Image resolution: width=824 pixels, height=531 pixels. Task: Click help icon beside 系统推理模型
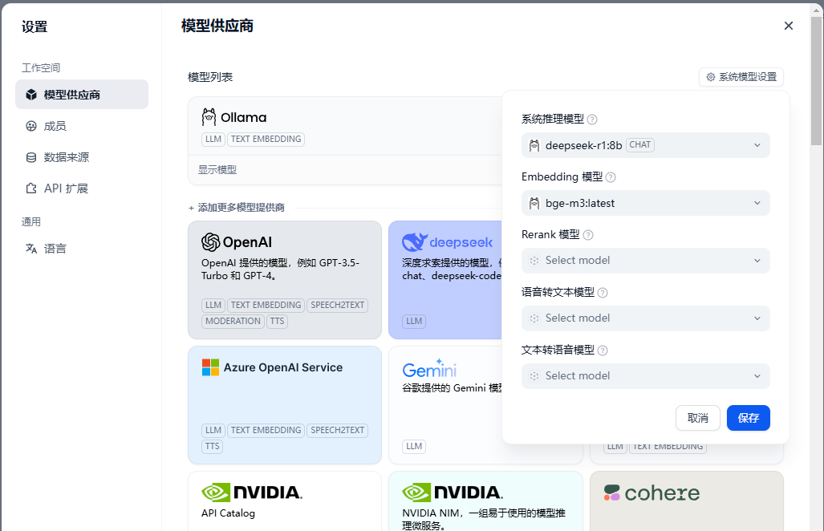592,120
